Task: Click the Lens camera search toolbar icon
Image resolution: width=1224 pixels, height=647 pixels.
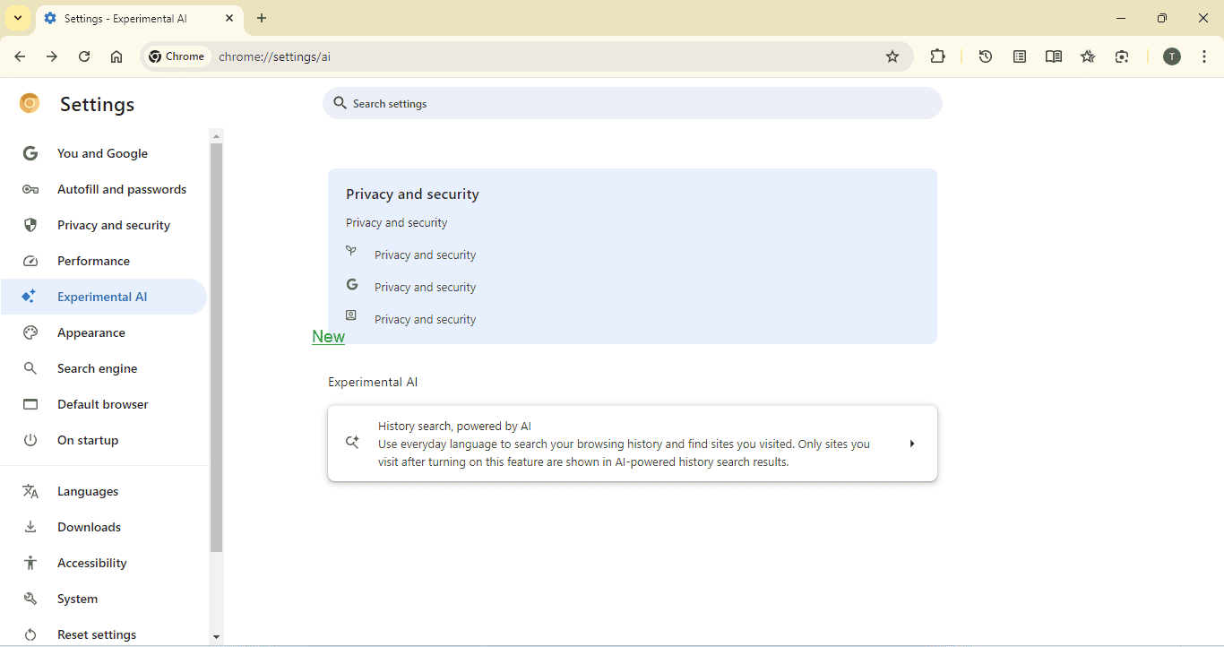Action: (x=1122, y=56)
